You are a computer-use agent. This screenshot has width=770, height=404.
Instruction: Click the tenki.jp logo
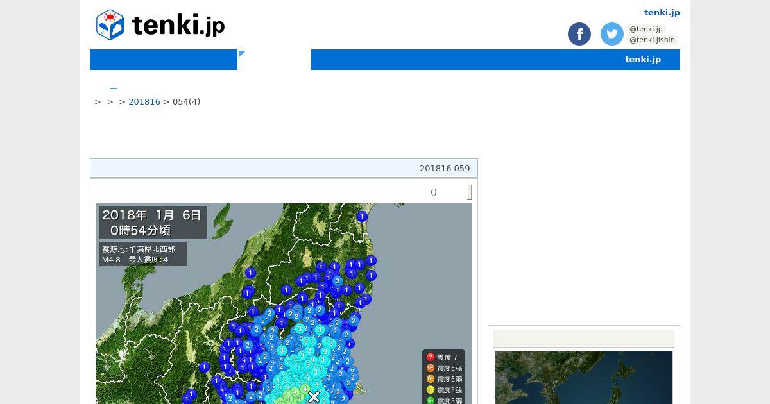160,25
